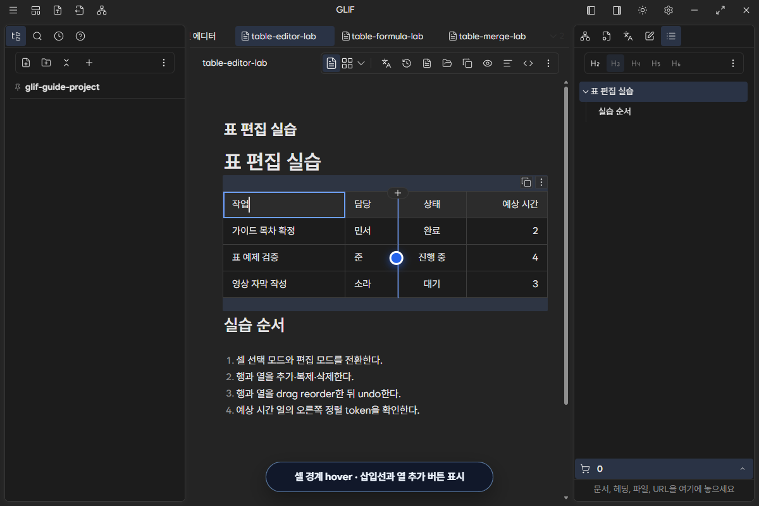Screen dimensions: 759x506
Task: Click the cart icon showing 0
Action: pos(585,469)
